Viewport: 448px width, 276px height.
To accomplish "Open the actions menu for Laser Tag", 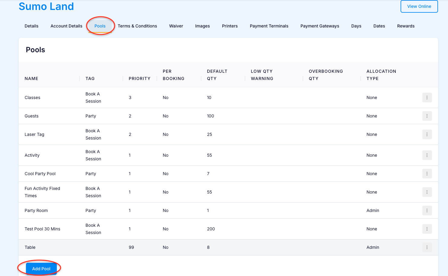I will point(427,134).
